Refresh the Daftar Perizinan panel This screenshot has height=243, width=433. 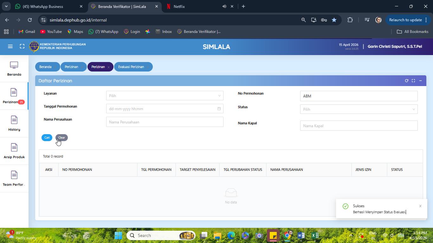point(407,81)
